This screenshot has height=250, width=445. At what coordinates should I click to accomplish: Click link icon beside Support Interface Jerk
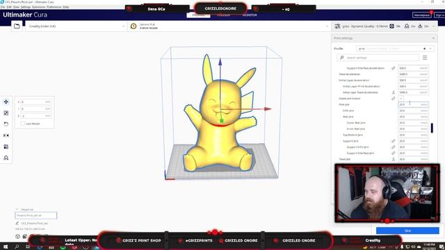click(x=394, y=153)
